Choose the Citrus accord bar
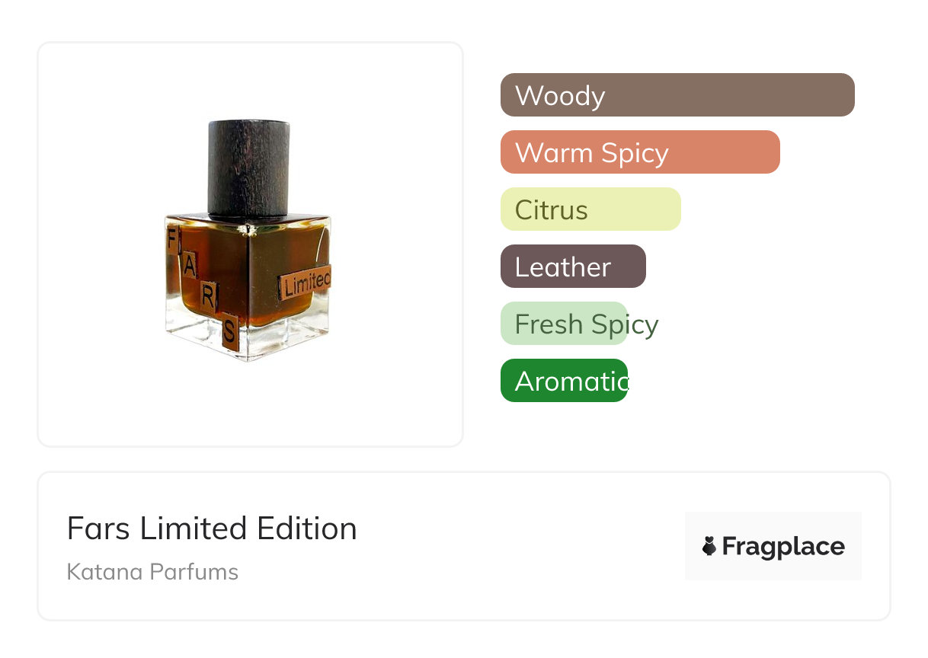 tap(590, 209)
